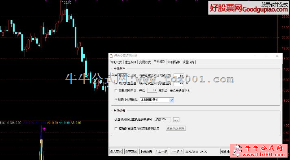Click the A4: 0.00 indicator value
The image size is (290, 160).
click(64, 123)
